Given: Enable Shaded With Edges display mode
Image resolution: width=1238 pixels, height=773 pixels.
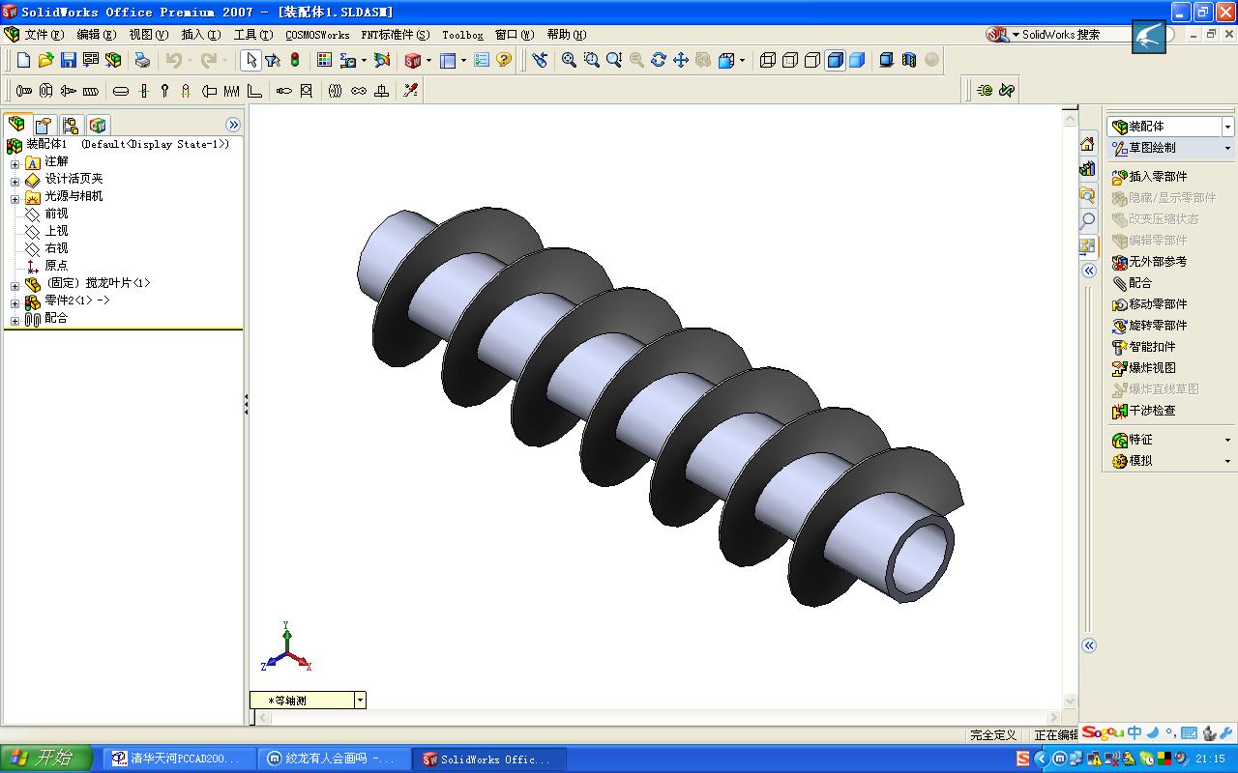Looking at the screenshot, I should coord(835,60).
